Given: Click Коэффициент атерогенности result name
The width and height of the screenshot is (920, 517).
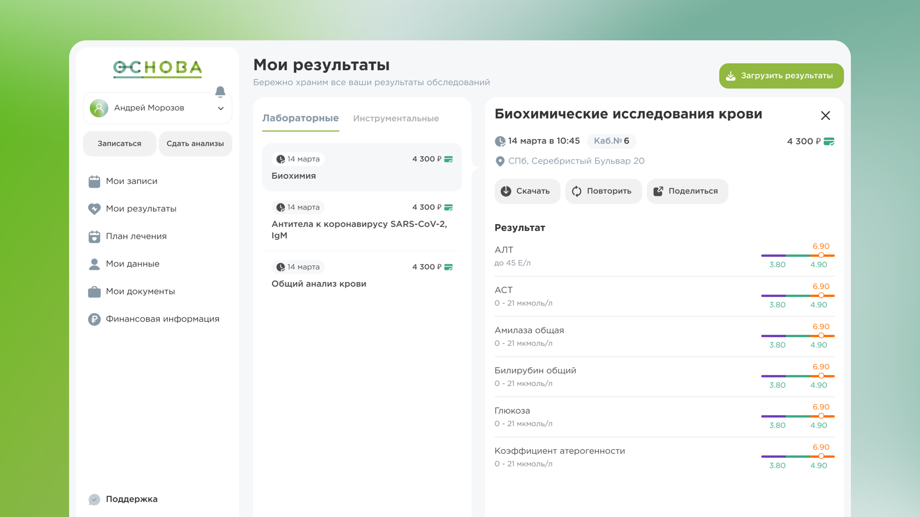Looking at the screenshot, I should [559, 451].
